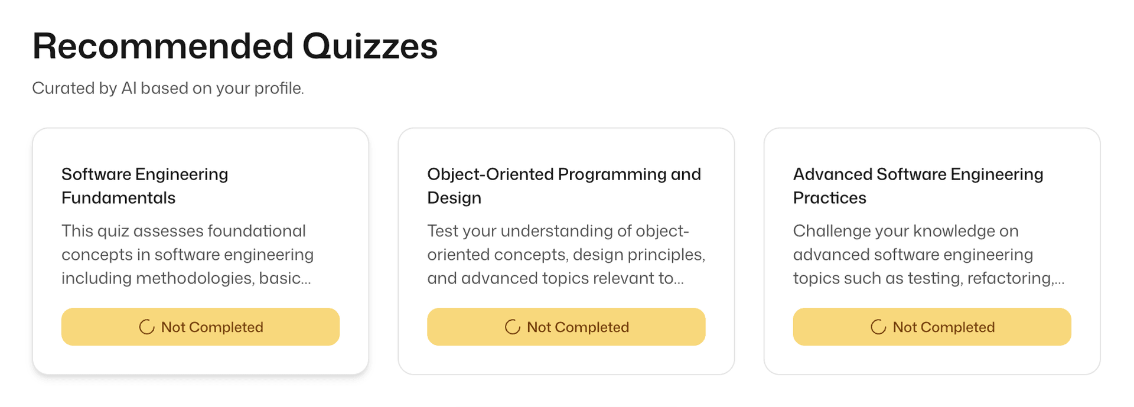
Task: Select the Recommended Quizzes heading
Action: [x=234, y=46]
